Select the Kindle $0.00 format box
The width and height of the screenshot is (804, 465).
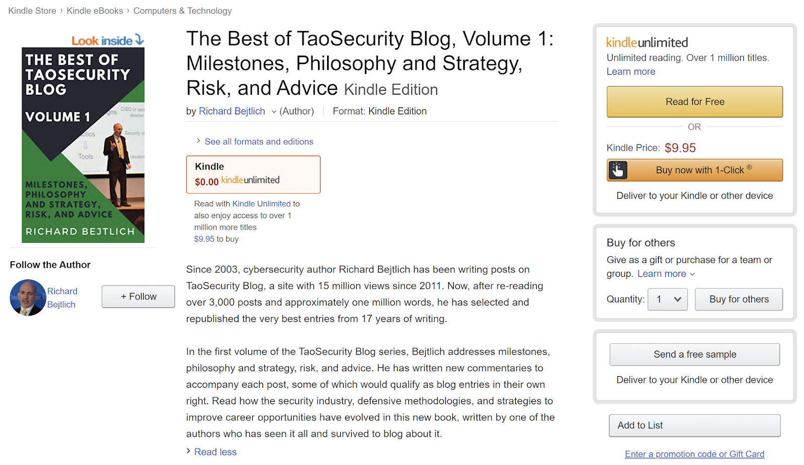click(x=253, y=174)
